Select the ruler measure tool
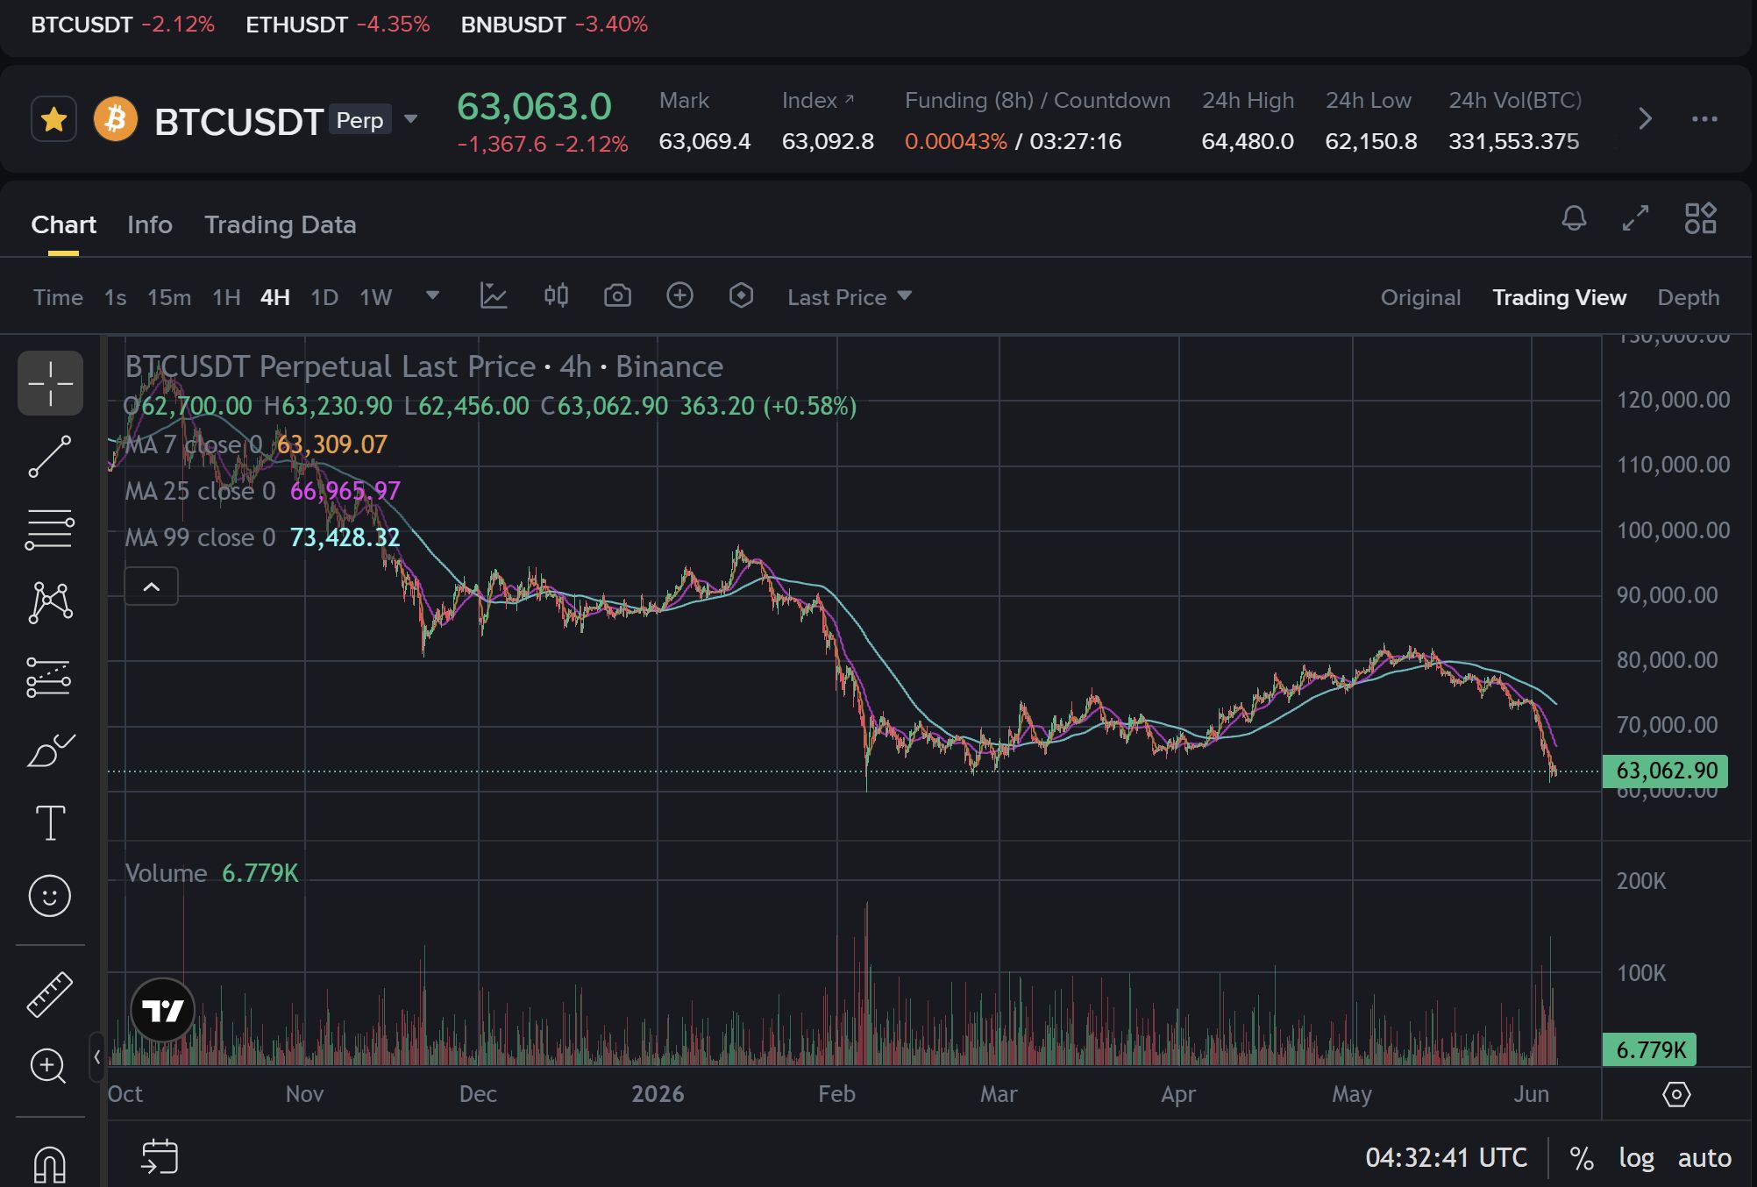The image size is (1757, 1187). tap(50, 994)
